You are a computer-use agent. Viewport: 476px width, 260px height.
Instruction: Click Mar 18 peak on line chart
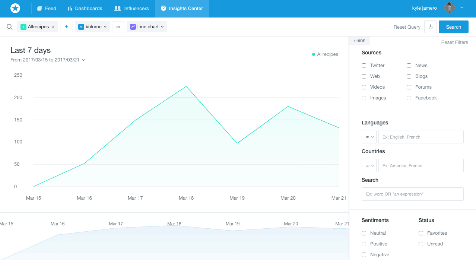[x=186, y=86]
